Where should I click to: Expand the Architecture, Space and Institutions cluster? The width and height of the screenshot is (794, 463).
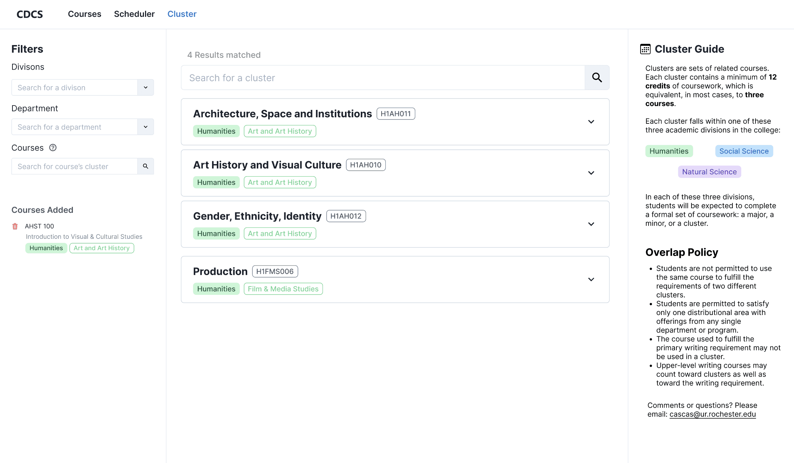point(591,122)
